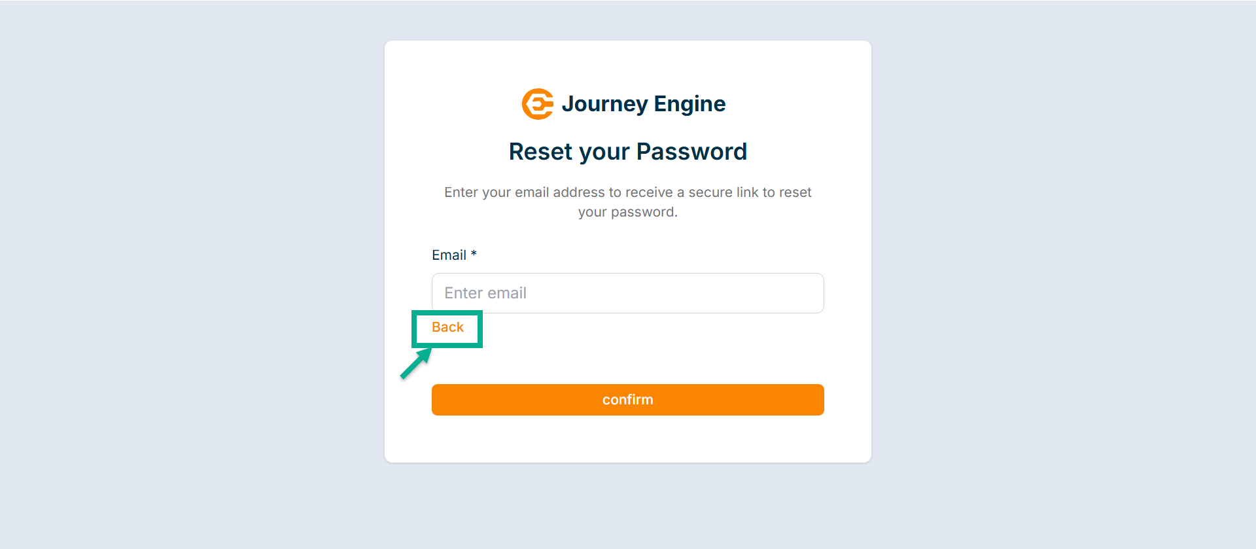
Task: Go back using the Back link
Action: (447, 327)
